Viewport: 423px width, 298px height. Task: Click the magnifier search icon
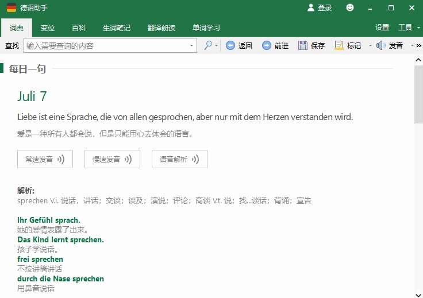pyautogui.click(x=208, y=45)
